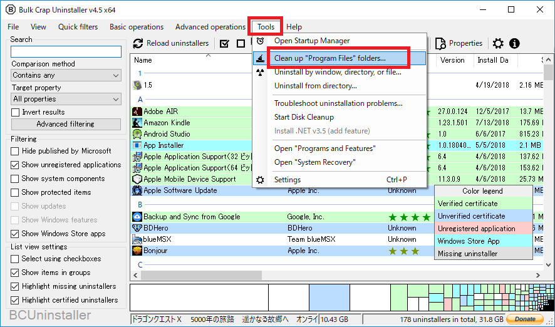Click the Apple Application Support (64) icon
The width and height of the screenshot is (555, 327).
tap(137, 168)
